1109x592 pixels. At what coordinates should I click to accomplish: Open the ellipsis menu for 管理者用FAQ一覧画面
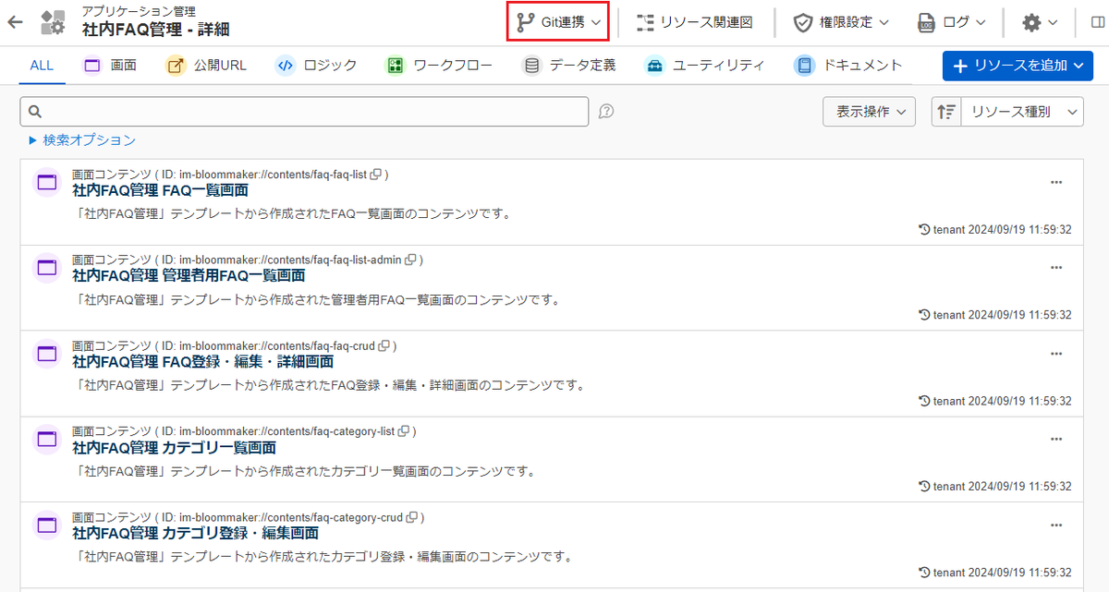pyautogui.click(x=1056, y=267)
